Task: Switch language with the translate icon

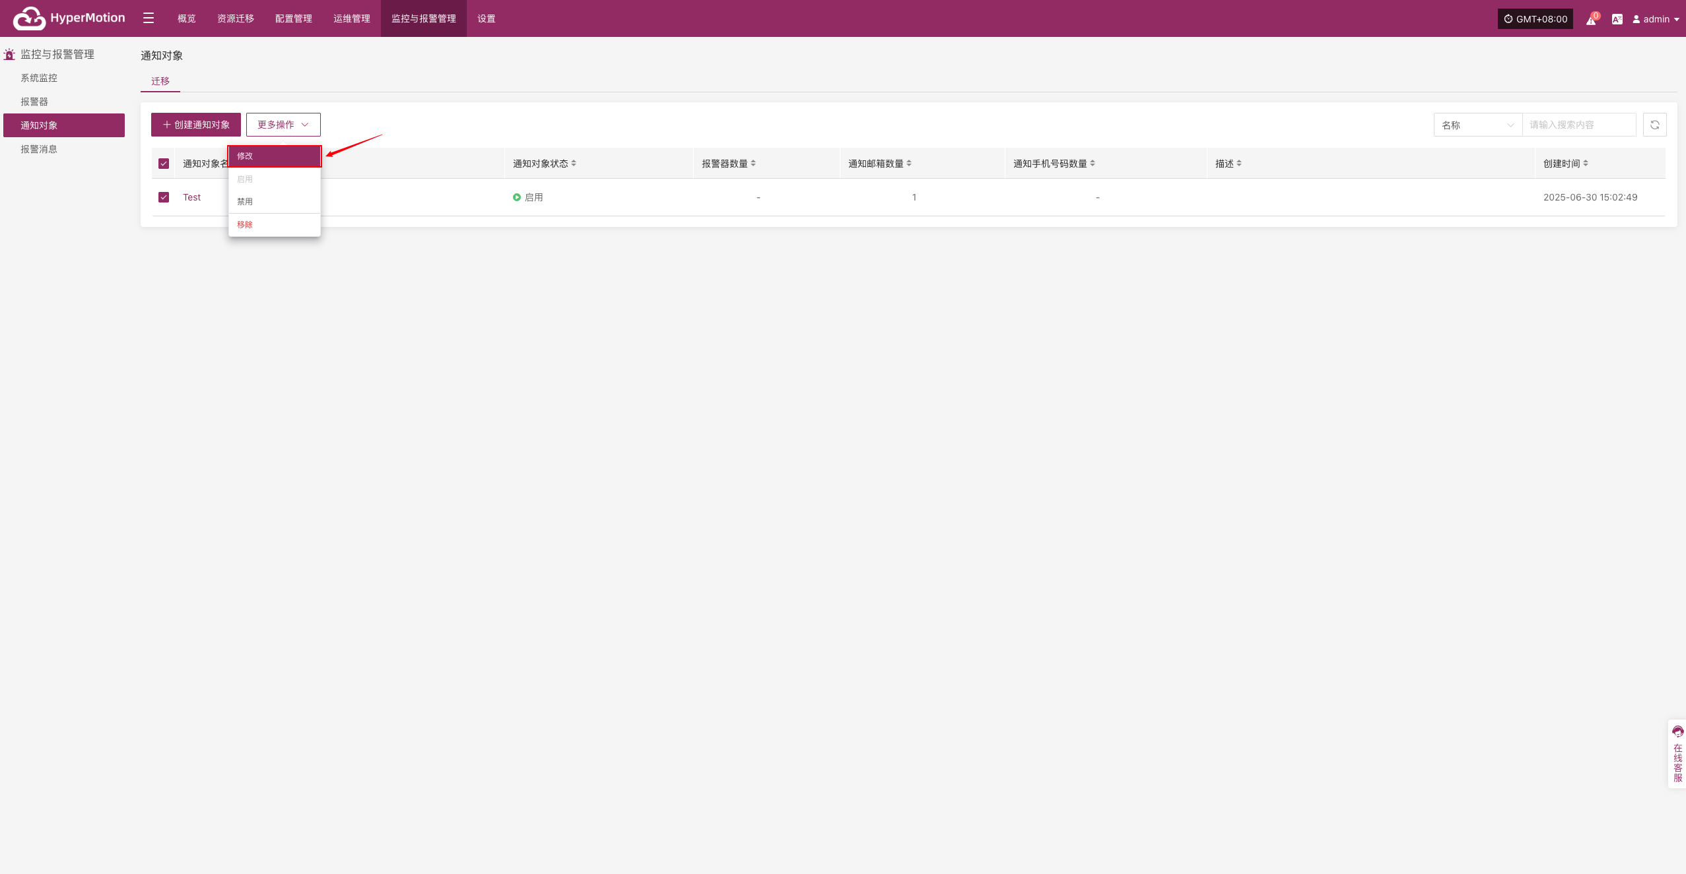Action: click(1617, 19)
